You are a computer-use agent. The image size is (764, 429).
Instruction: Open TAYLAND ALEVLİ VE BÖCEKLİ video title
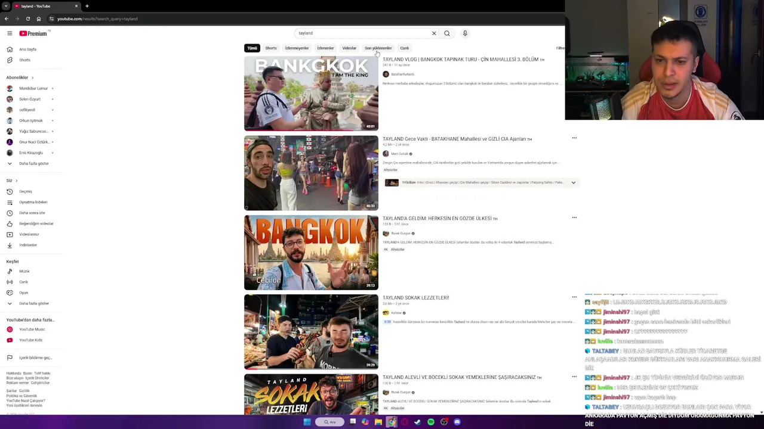(x=462, y=377)
